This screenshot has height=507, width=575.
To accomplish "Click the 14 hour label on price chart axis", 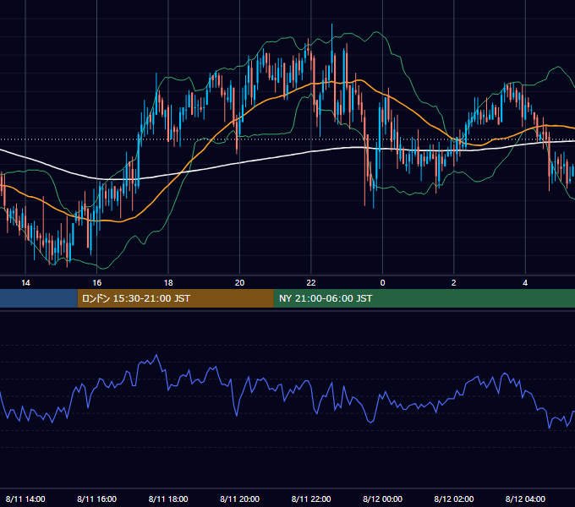I will click(x=25, y=283).
